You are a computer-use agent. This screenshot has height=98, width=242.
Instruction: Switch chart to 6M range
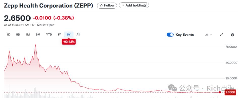pos(38,35)
